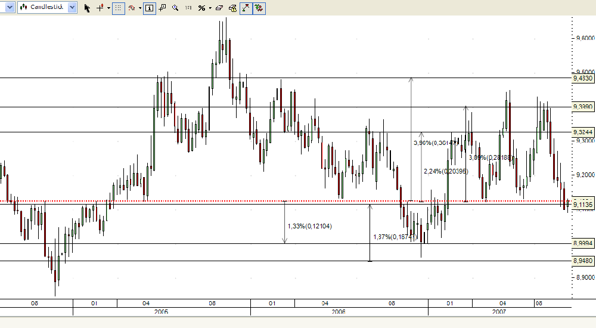The image size is (596, 328).
Task: Select the eraser tool
Action: (x=219, y=8)
